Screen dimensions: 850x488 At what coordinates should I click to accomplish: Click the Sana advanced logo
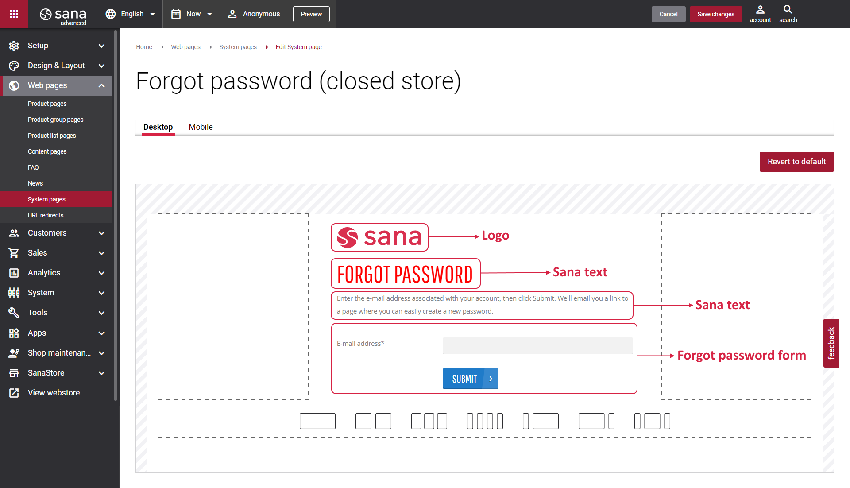pos(63,16)
